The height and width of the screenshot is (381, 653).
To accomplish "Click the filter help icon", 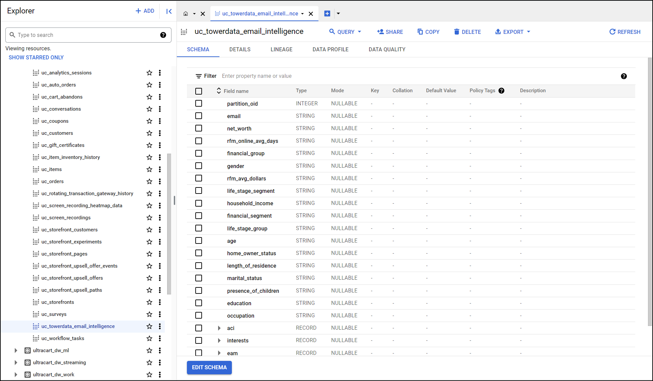I will click(x=624, y=76).
